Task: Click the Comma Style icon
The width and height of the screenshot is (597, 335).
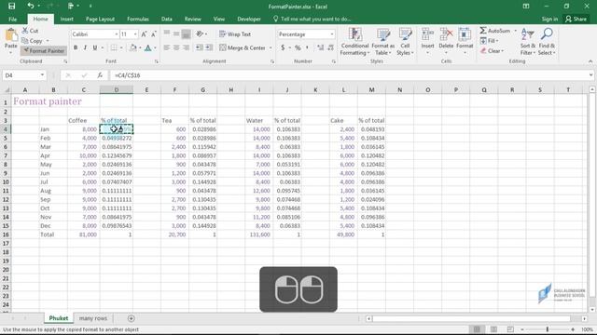Action: (x=307, y=47)
